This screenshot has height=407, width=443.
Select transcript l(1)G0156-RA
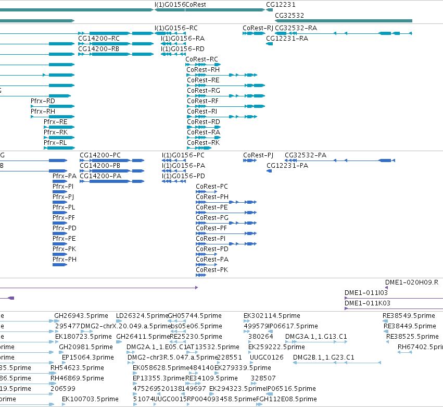pyautogui.click(x=173, y=44)
